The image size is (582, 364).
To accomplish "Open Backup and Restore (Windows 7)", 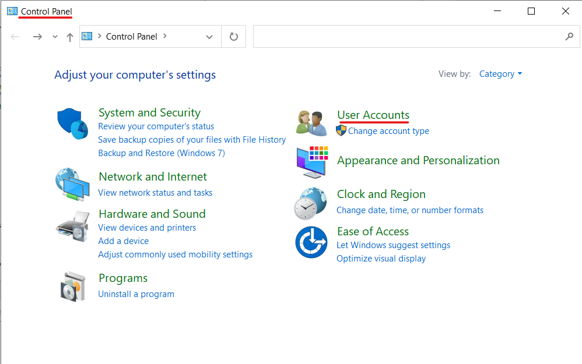I will pyautogui.click(x=162, y=153).
